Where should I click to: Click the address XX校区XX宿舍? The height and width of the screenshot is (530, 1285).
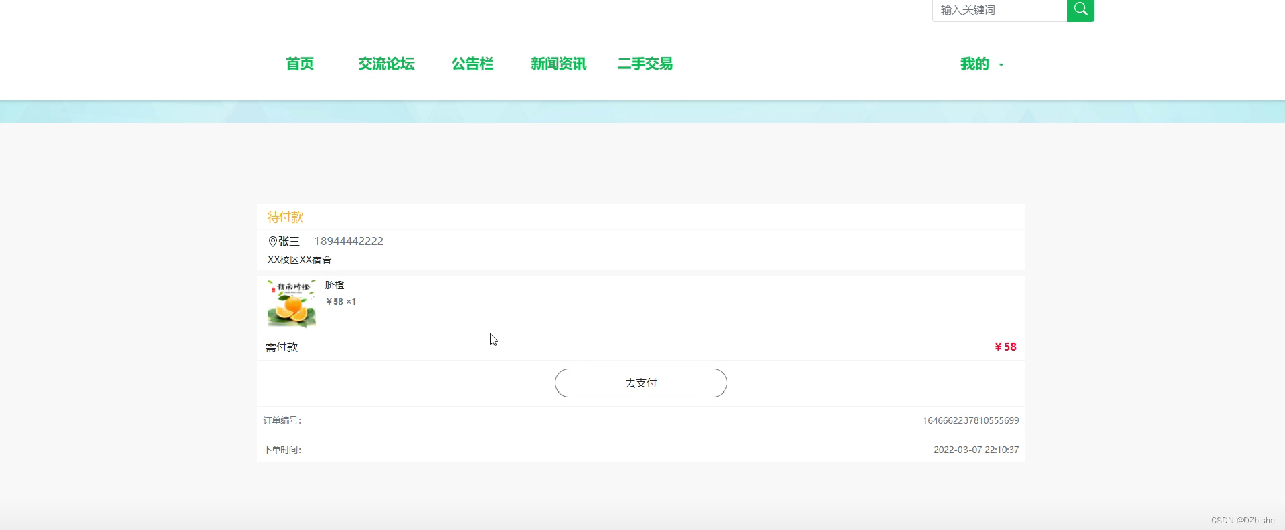[x=299, y=260]
